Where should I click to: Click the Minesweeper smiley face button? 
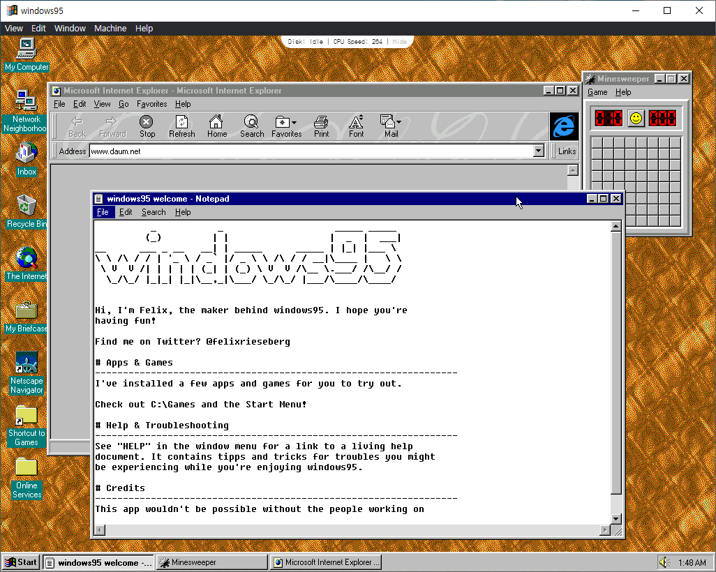pos(636,118)
